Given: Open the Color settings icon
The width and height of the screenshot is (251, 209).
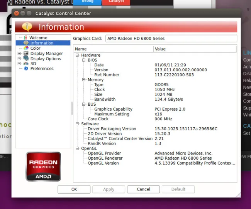Looking at the screenshot, I should point(26,48).
